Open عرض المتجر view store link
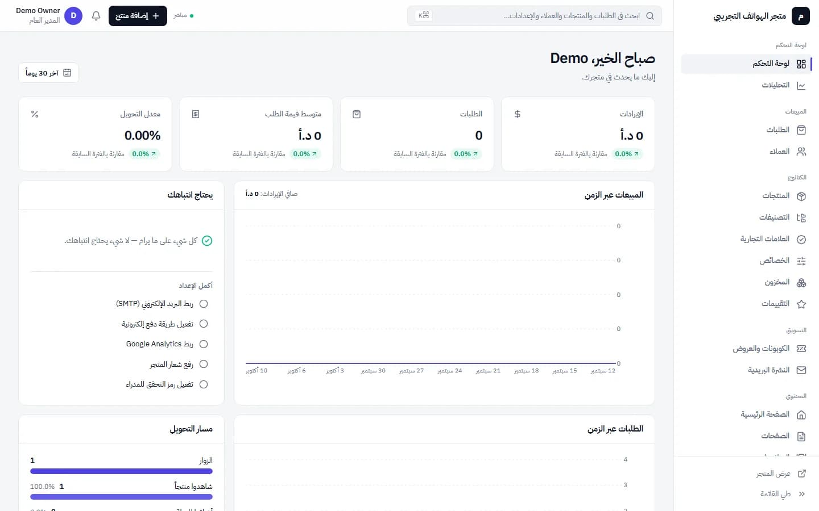Screen dimensions: 819x511 click(781, 474)
